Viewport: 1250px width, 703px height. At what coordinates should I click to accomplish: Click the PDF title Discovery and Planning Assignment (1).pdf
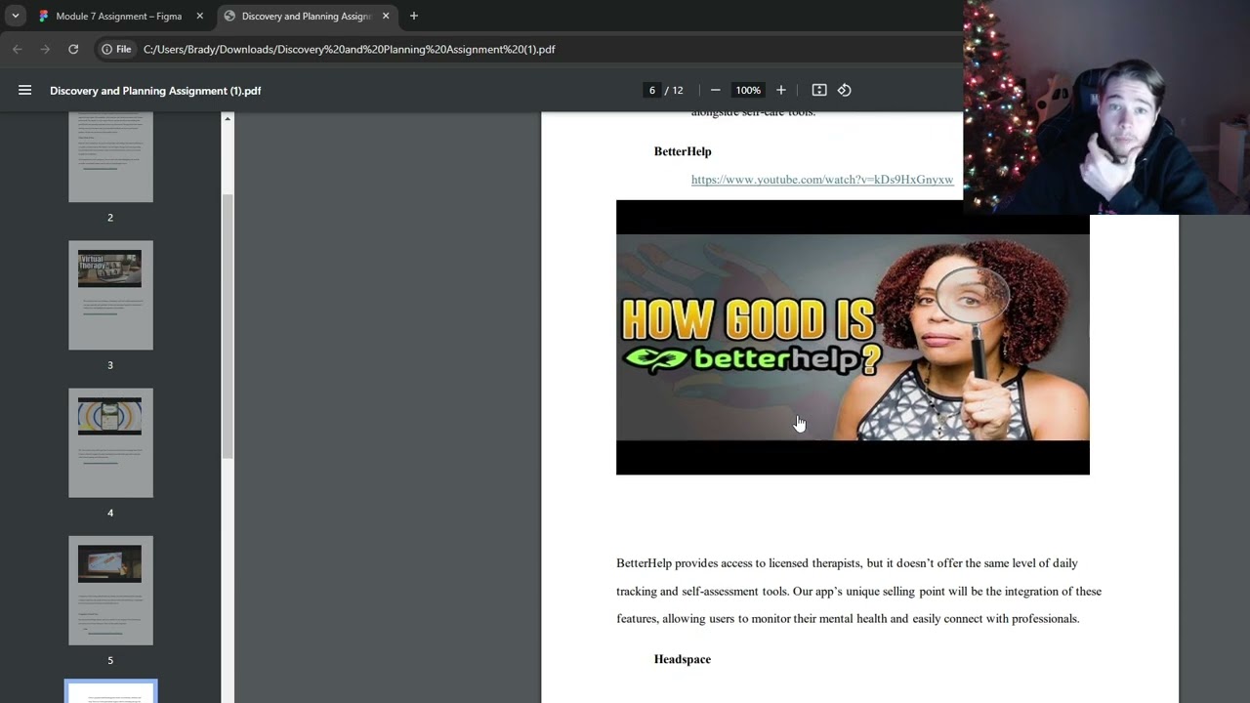155,91
